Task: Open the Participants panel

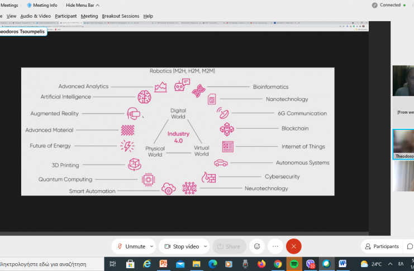Action: point(382,246)
